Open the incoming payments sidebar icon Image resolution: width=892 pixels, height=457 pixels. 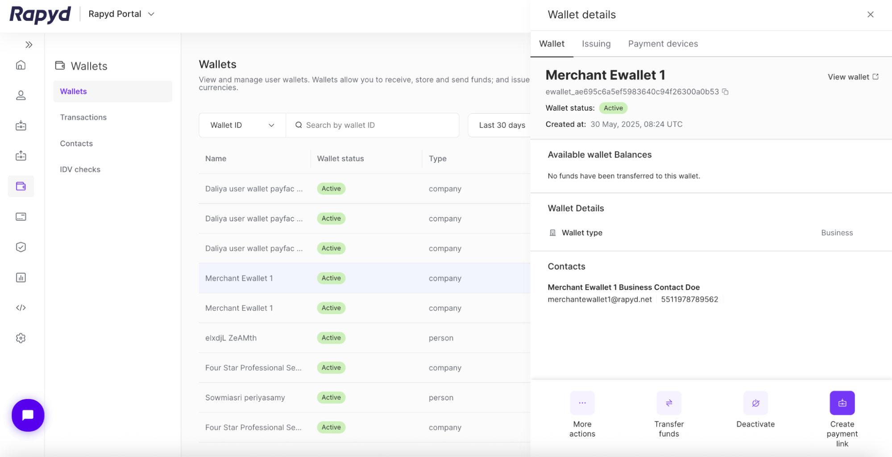click(x=21, y=125)
